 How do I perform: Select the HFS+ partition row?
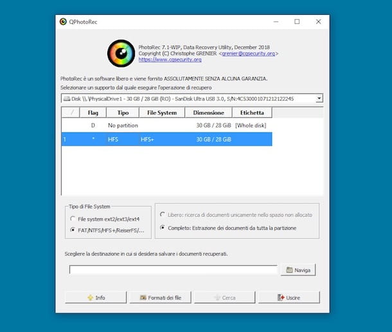166,139
